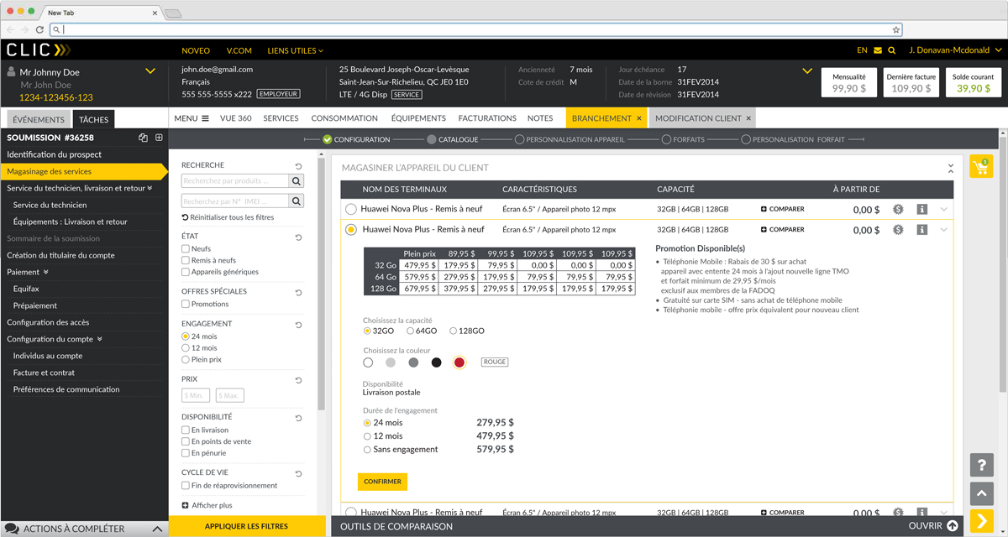Reset the OFFRES SPÉCIALES filter section
Viewport: 1008px width, 537px height.
pos(298,293)
